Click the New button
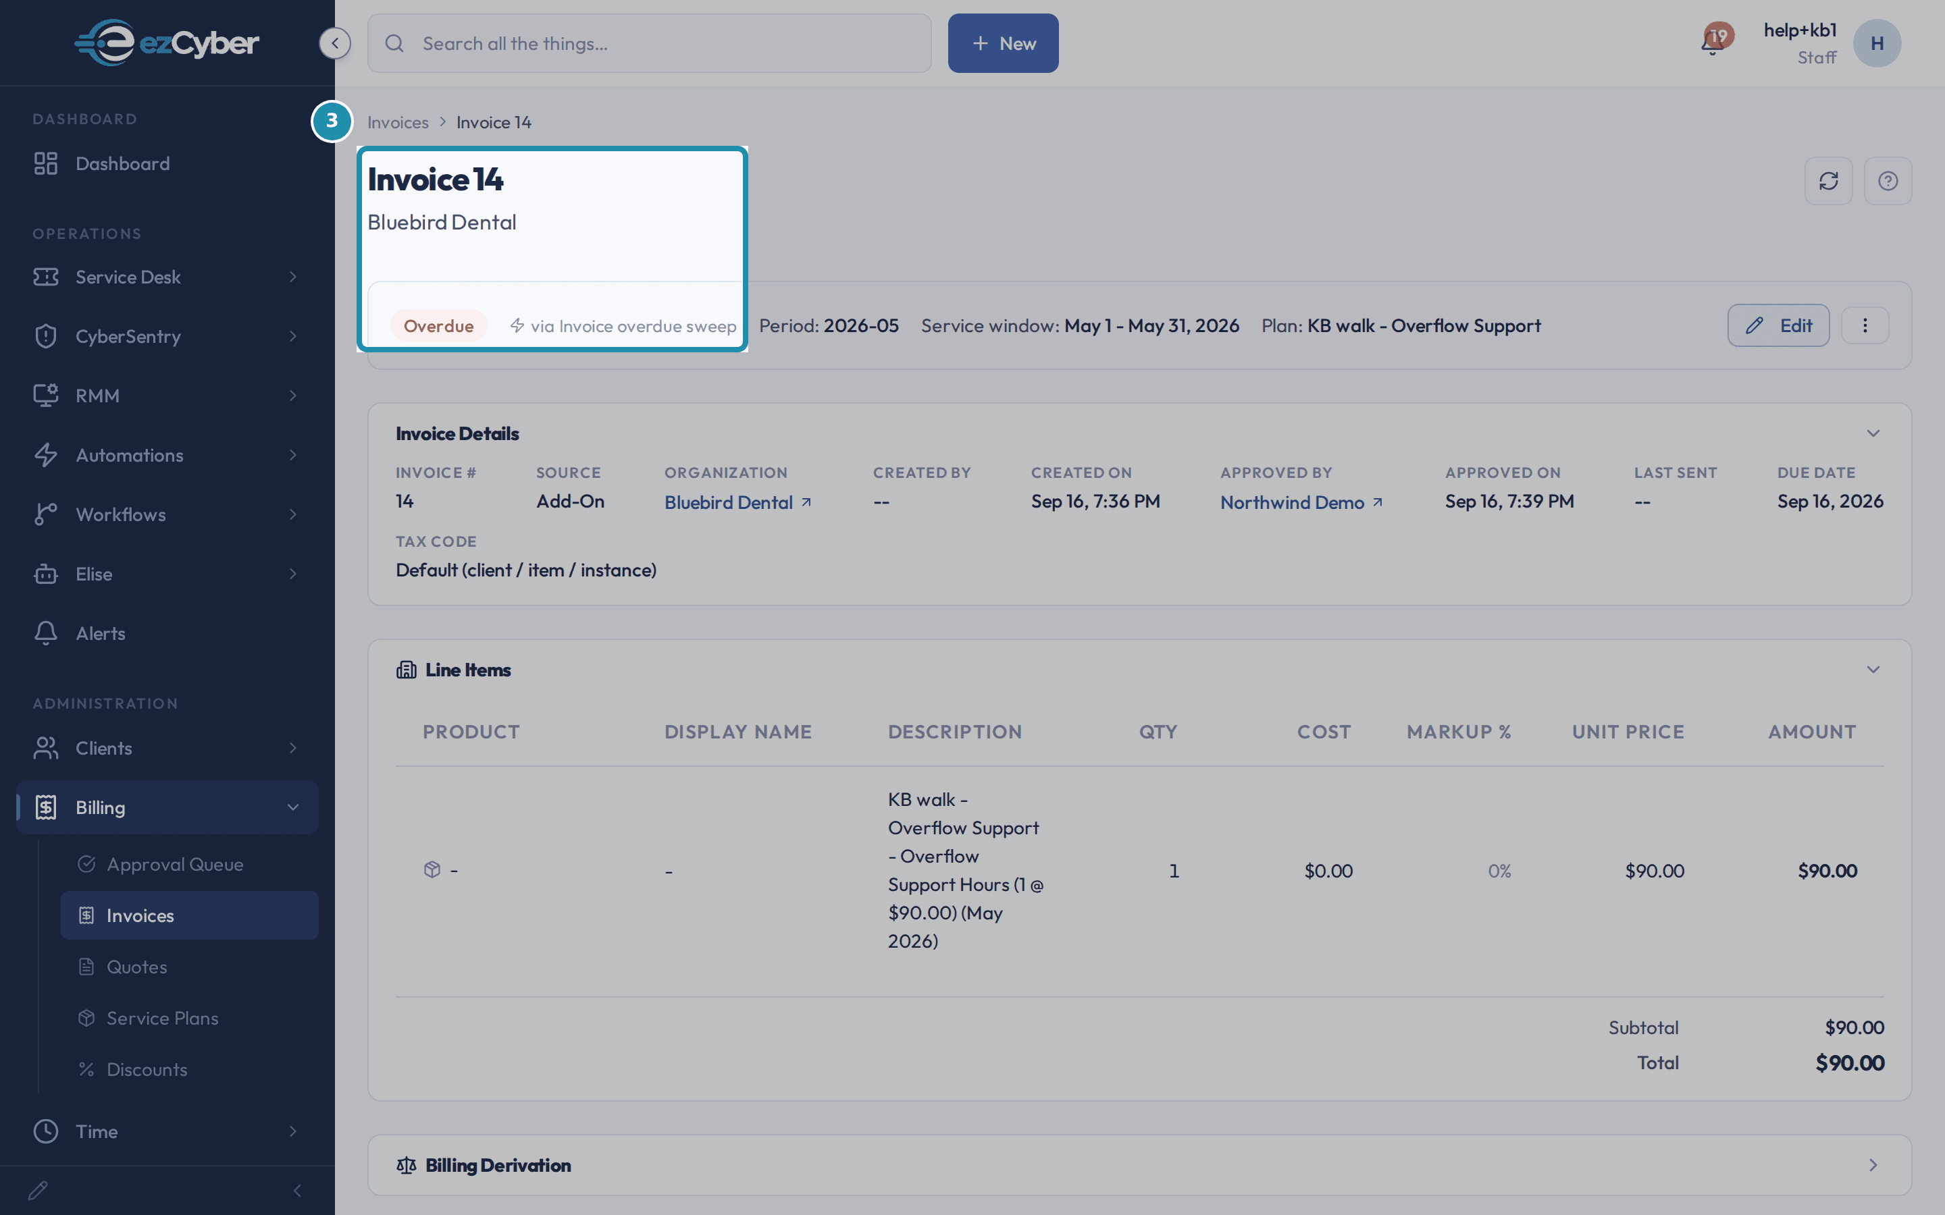This screenshot has height=1215, width=1945. 1003,43
